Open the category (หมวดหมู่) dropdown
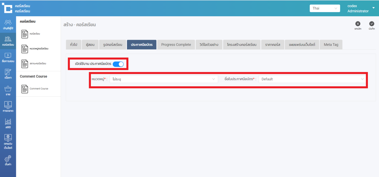 164,79
